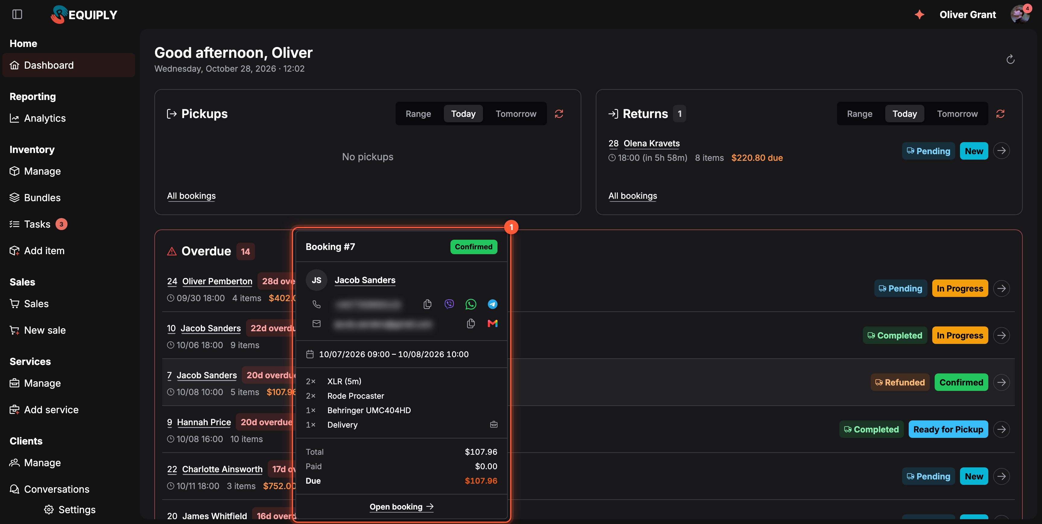
Task: Refresh the Pickups panel
Action: click(x=559, y=114)
